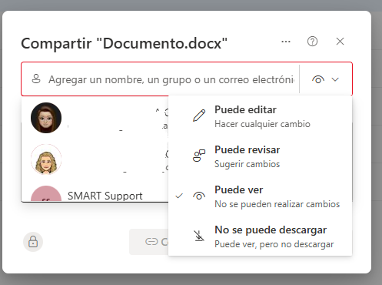
Task: Select the brown-haired avatar contact
Action: tap(46, 118)
